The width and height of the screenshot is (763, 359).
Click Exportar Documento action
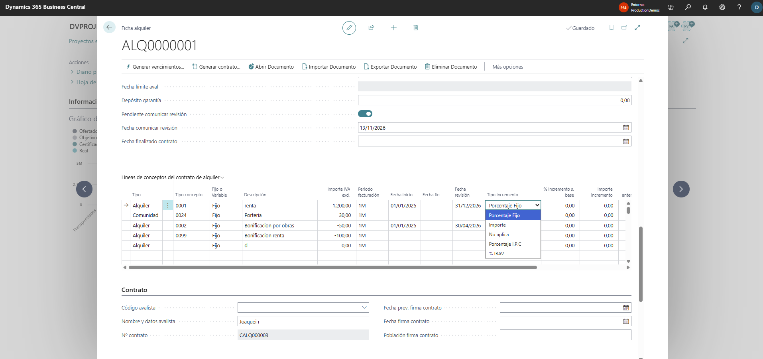tap(390, 67)
